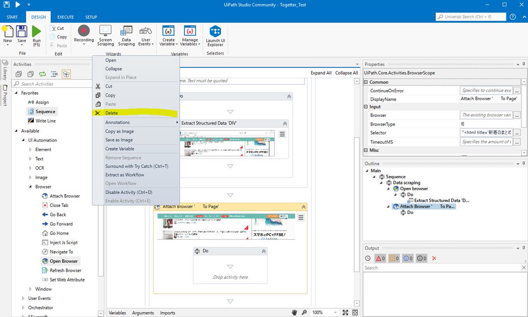Toggle error filter in Output panel

pyautogui.click(x=380, y=259)
